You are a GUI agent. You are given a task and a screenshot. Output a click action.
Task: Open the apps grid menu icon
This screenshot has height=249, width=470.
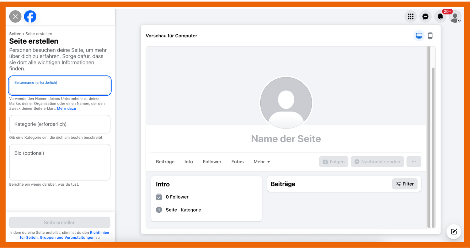pyautogui.click(x=411, y=16)
